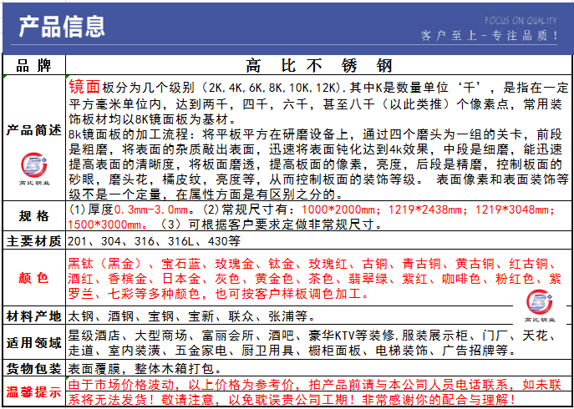Select the 货物包装 label cell

tap(33, 368)
